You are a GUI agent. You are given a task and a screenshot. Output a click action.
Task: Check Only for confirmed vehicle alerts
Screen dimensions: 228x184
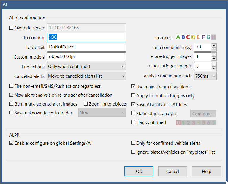click(133, 143)
